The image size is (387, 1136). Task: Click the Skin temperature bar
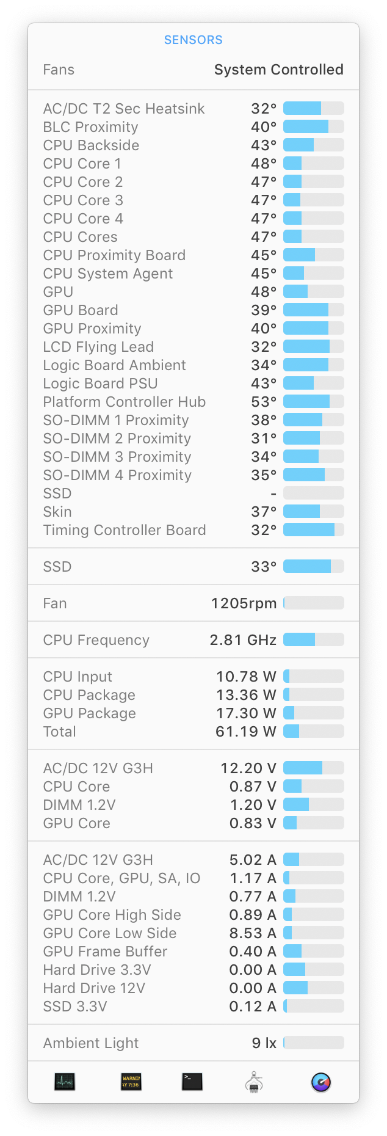tap(313, 511)
